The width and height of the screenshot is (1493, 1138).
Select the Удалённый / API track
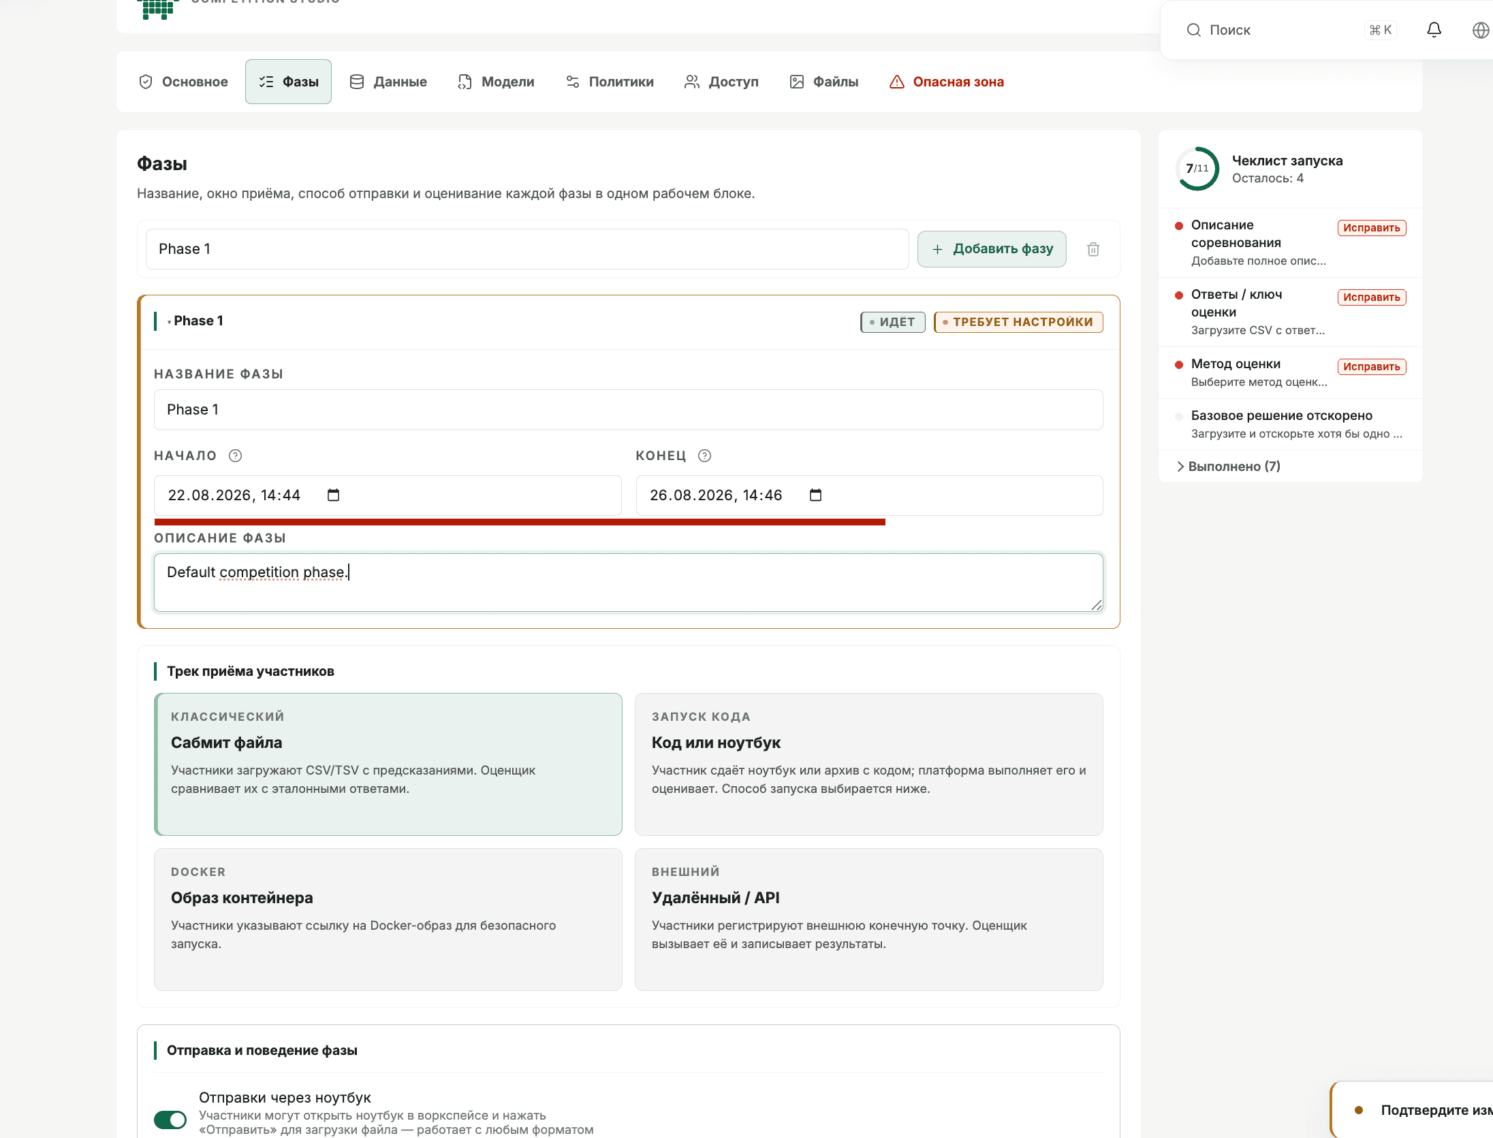point(869,920)
